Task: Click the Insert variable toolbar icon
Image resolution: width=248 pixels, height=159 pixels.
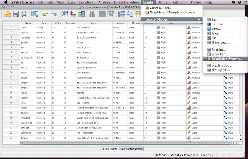Action: 111,14
